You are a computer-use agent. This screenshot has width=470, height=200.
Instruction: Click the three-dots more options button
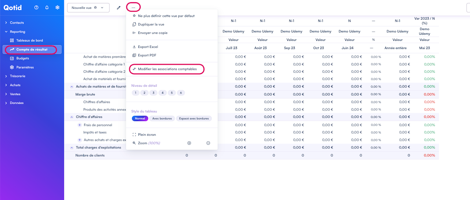point(133,7)
